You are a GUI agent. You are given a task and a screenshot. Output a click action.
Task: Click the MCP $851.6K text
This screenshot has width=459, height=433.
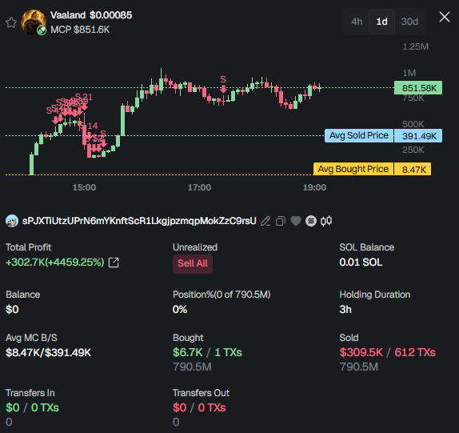coord(80,30)
